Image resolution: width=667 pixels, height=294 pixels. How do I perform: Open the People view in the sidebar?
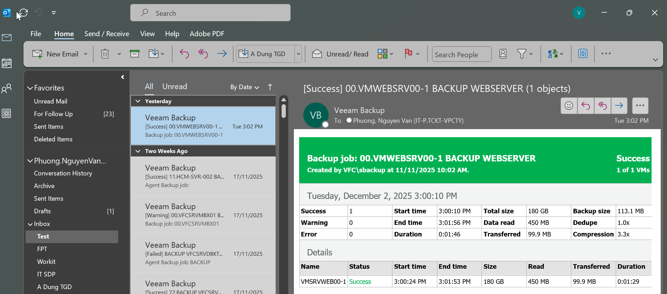7,88
